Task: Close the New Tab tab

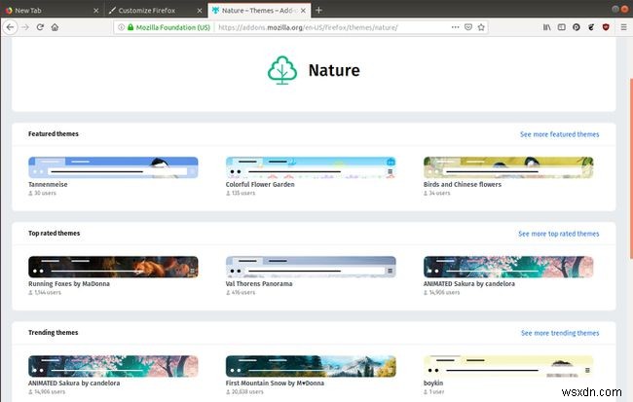Action: click(95, 11)
